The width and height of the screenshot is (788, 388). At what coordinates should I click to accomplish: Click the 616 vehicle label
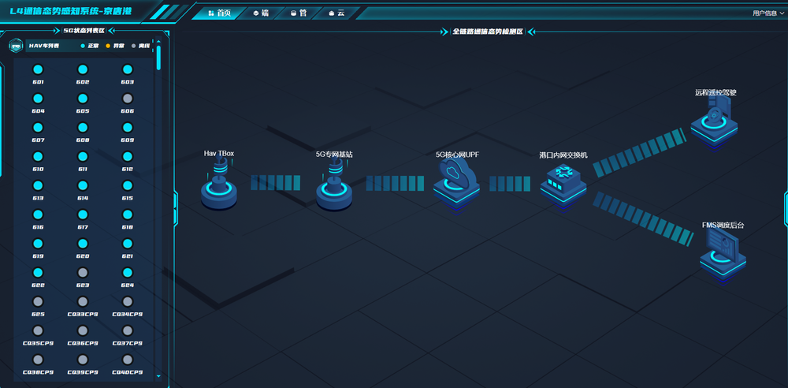click(38, 227)
